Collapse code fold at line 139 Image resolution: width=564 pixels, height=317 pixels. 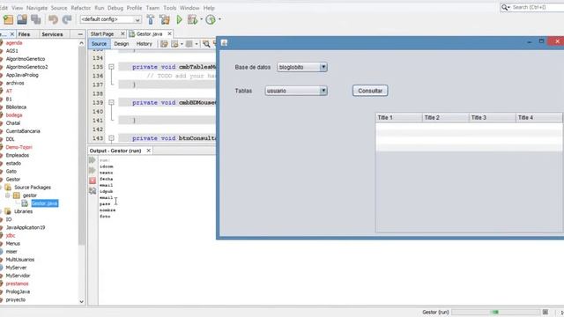point(111,102)
